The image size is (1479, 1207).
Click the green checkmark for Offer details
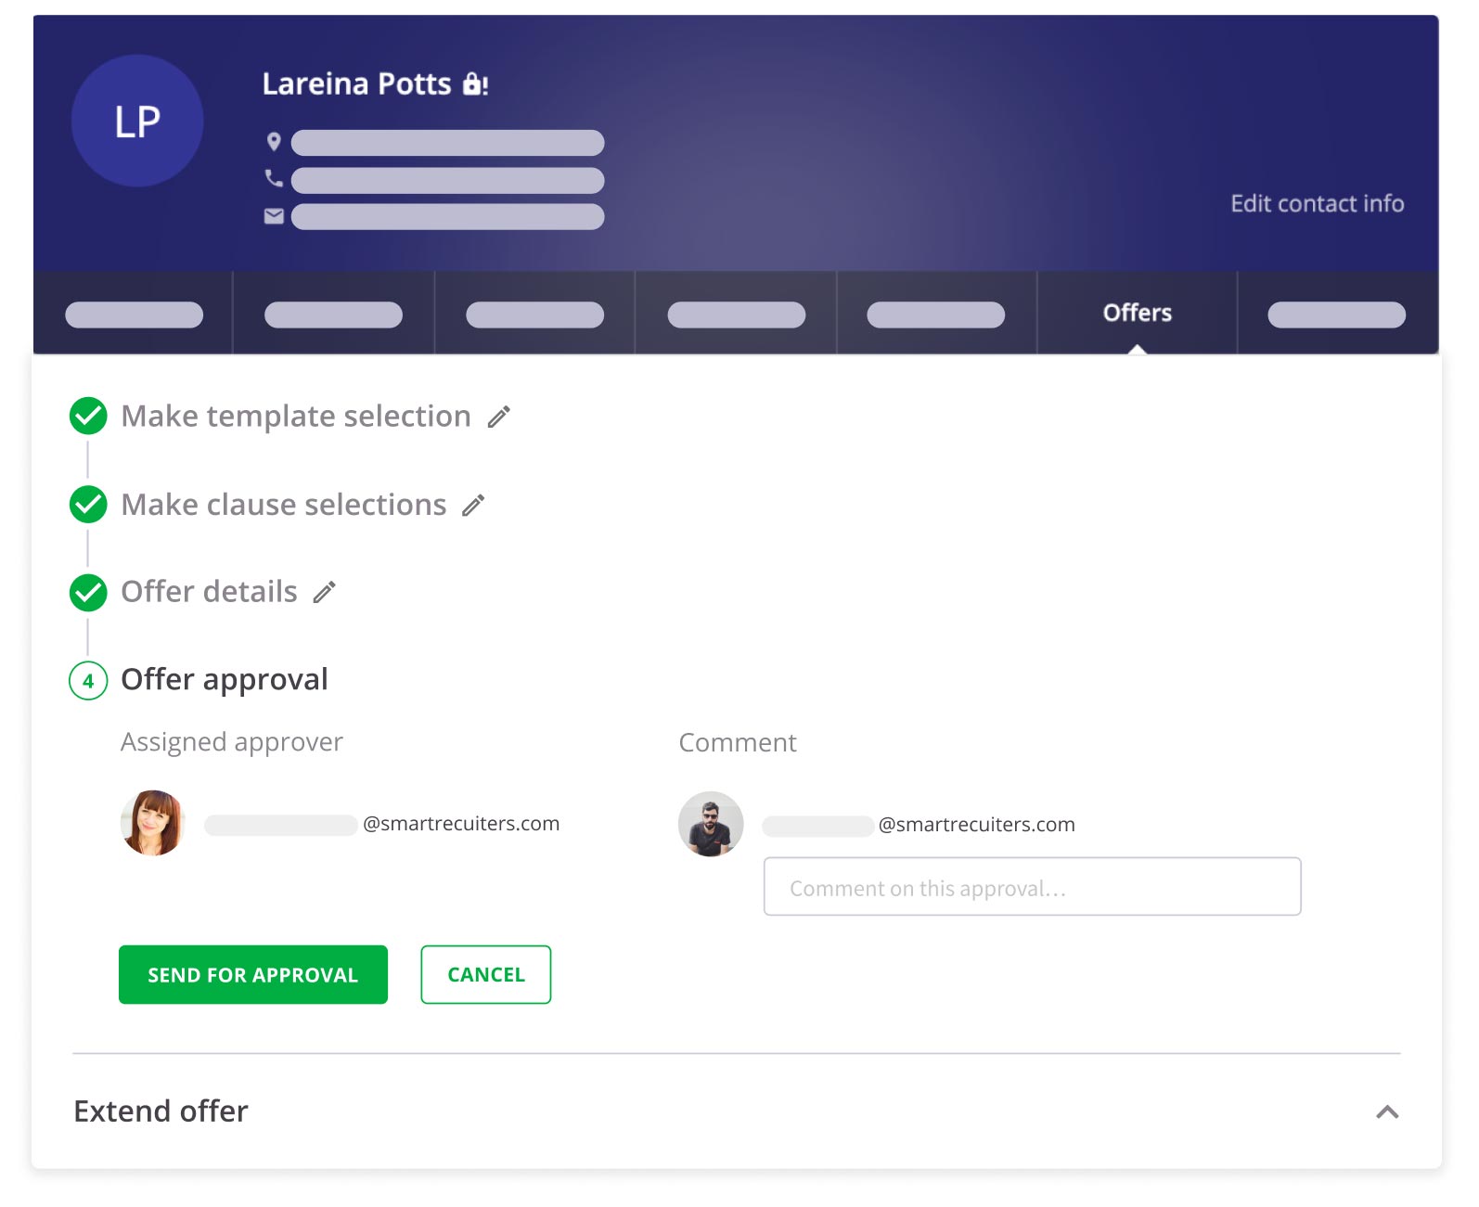coord(88,592)
